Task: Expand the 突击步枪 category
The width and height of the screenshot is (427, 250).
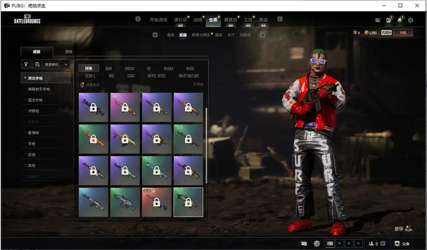Action: pyautogui.click(x=45, y=78)
